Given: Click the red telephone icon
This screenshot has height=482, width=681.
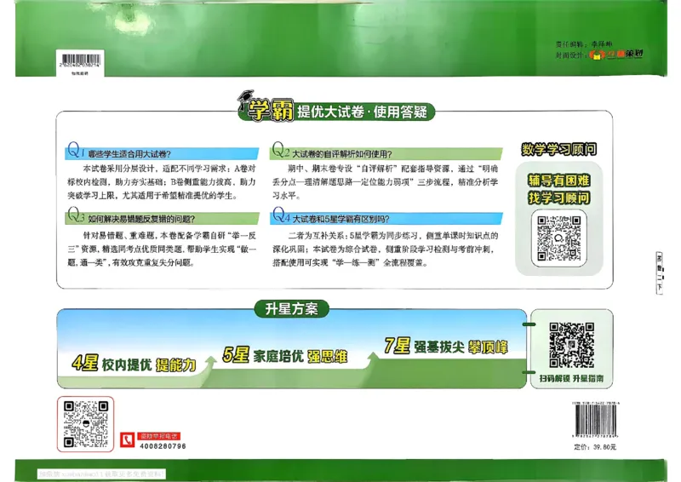Looking at the screenshot, I should pos(127,440).
